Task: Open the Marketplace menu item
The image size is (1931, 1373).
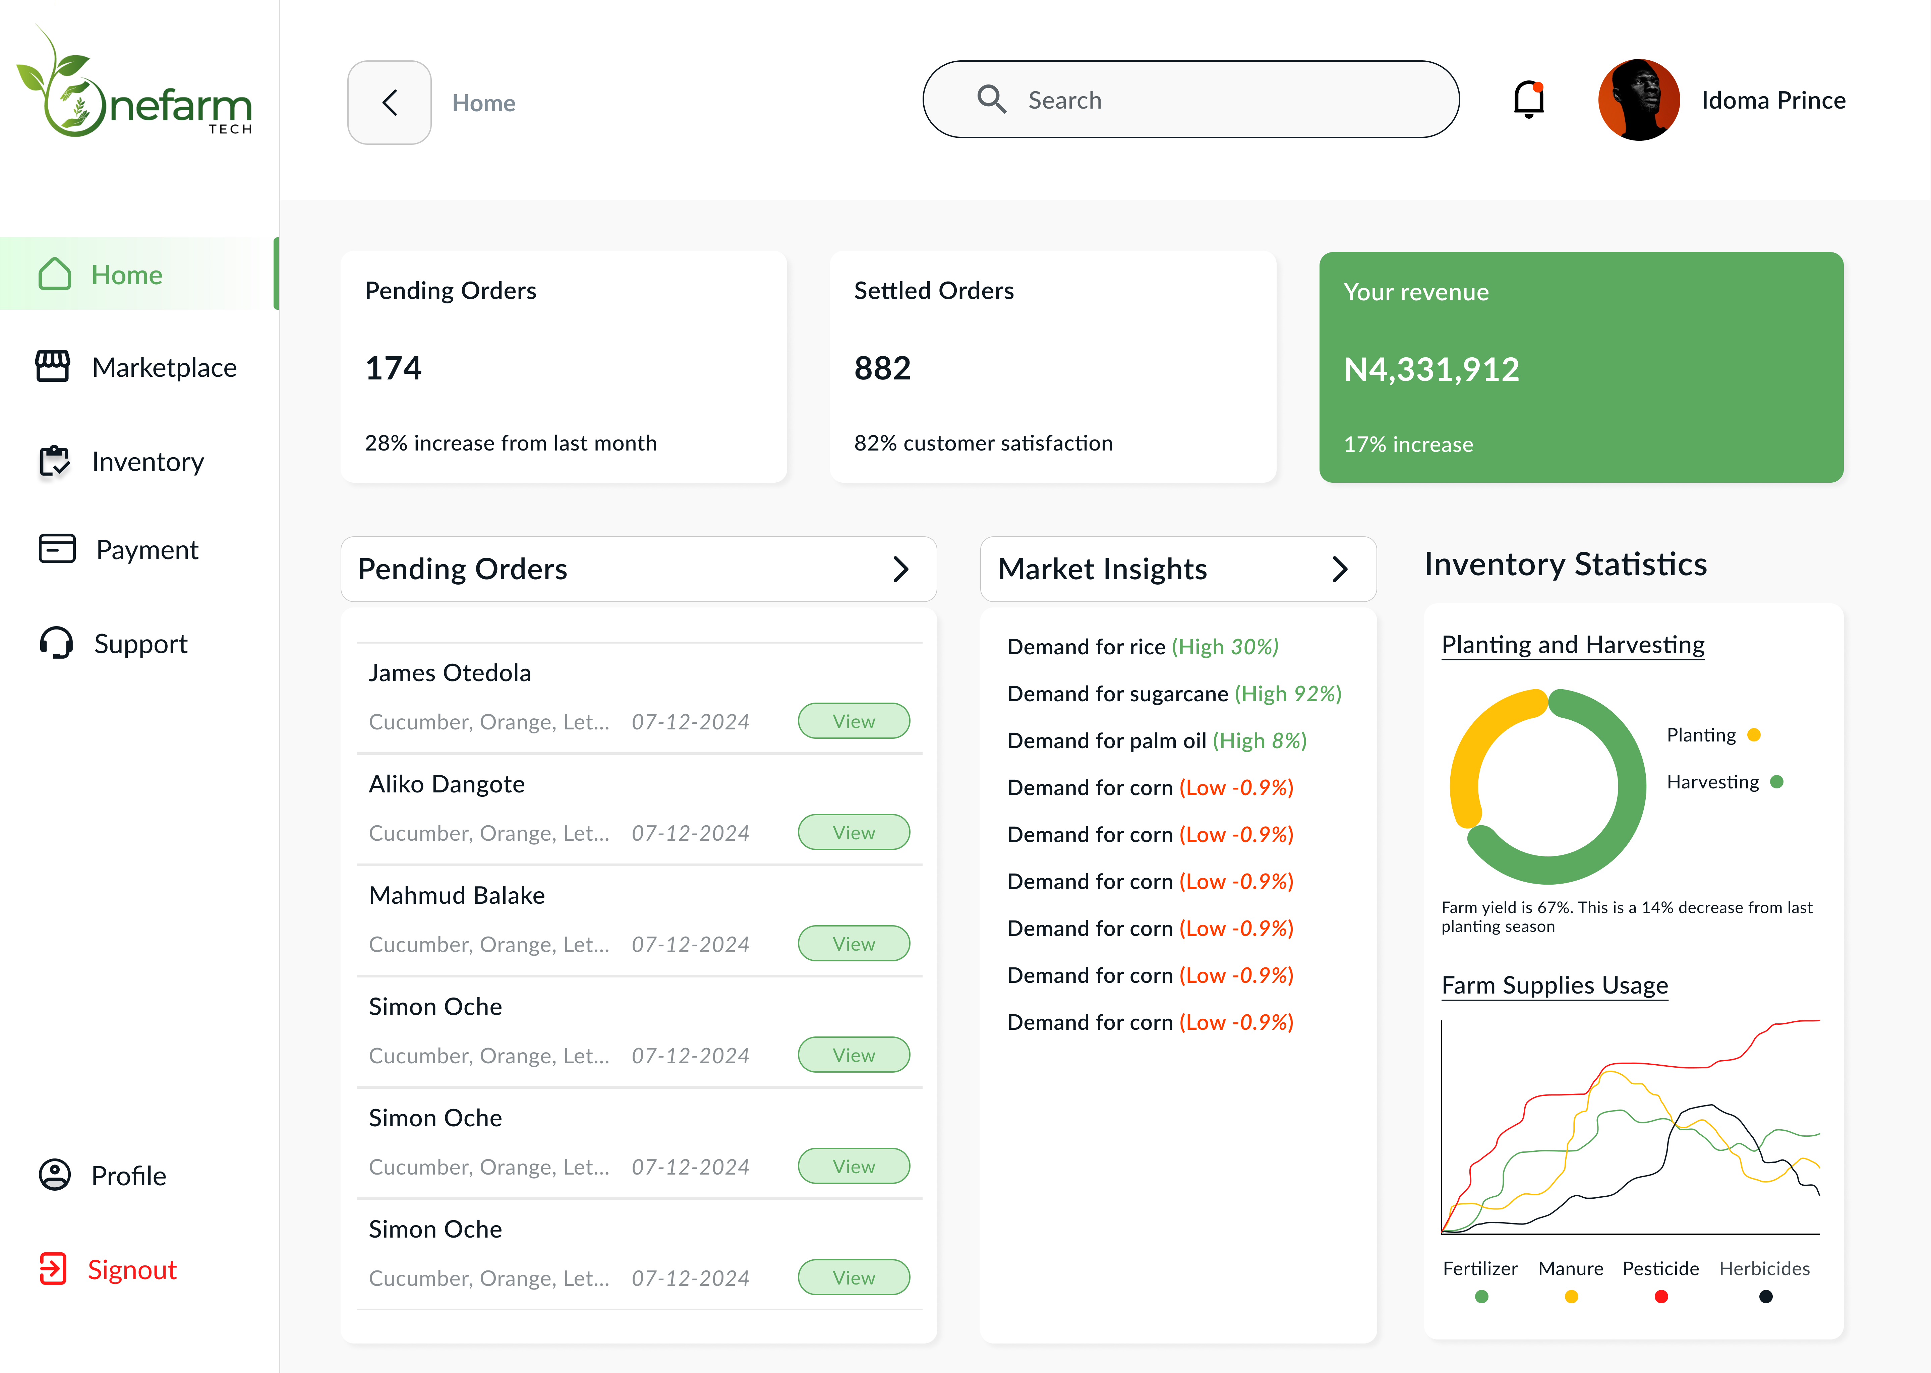Action: point(136,367)
